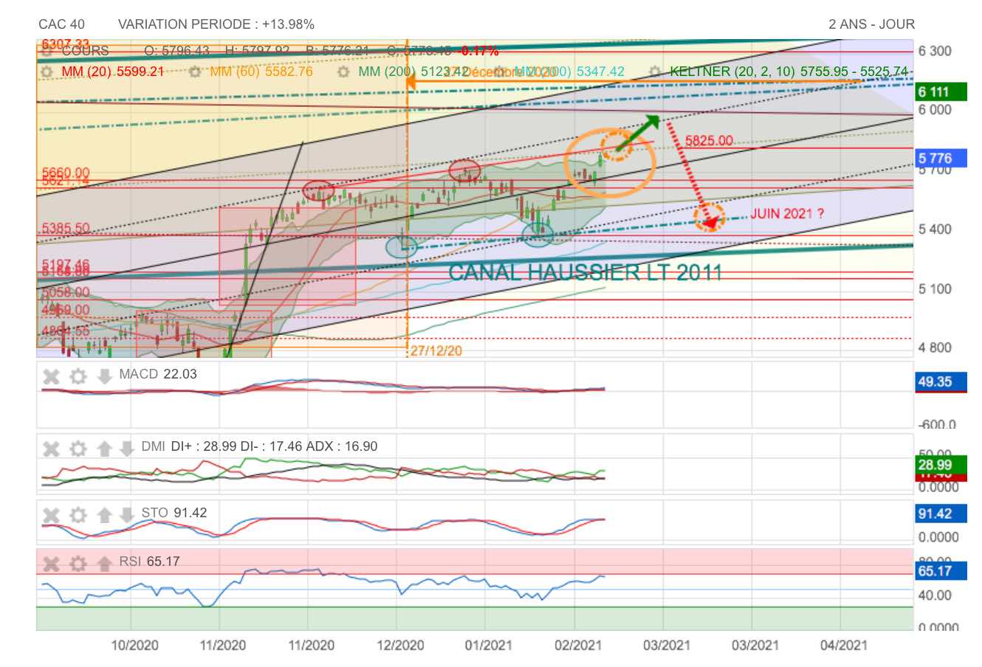Click the blue 91.42 STO value tag
982x667 pixels.
point(941,514)
